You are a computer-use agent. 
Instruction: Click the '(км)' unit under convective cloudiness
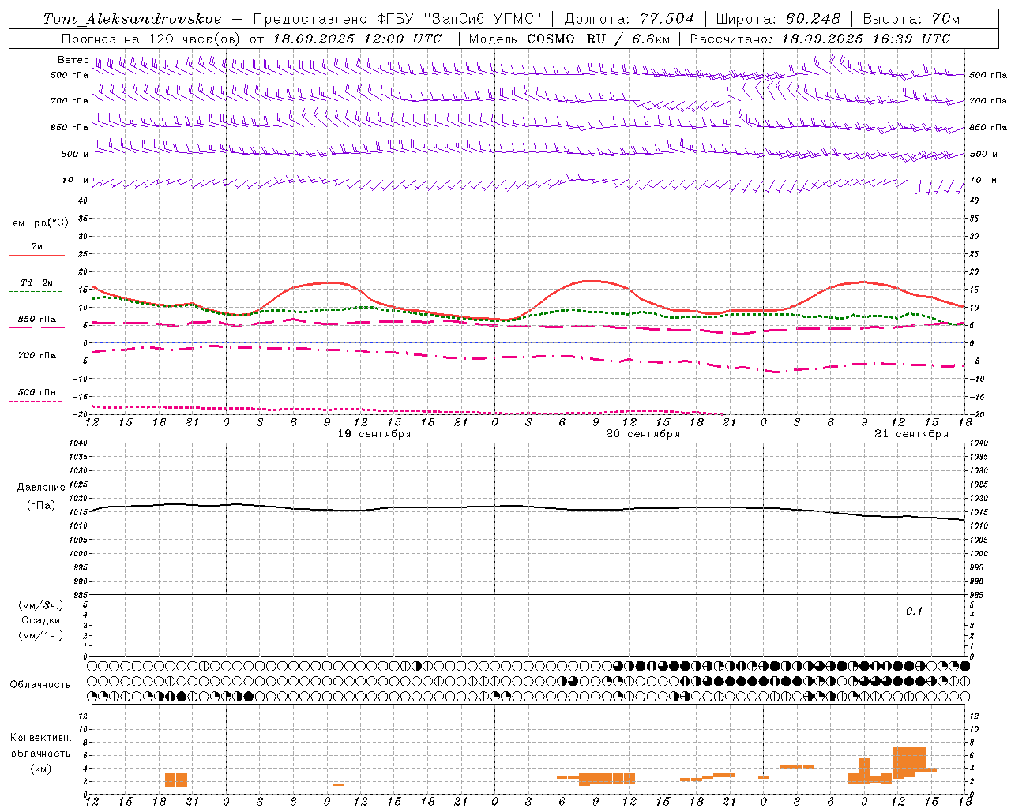tap(41, 769)
